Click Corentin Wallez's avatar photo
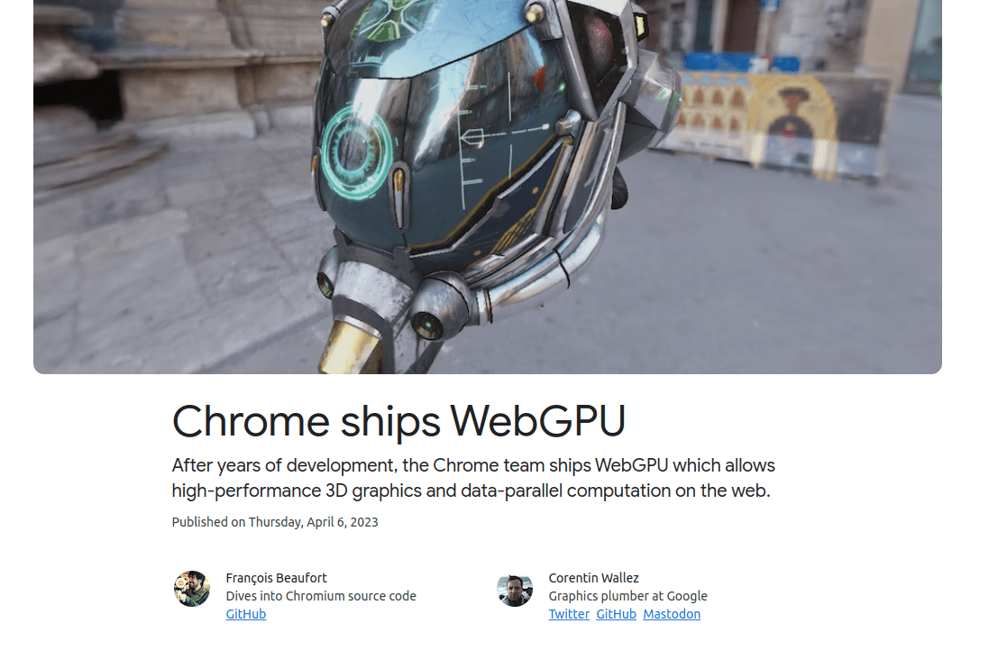The width and height of the screenshot is (998, 651). (515, 589)
